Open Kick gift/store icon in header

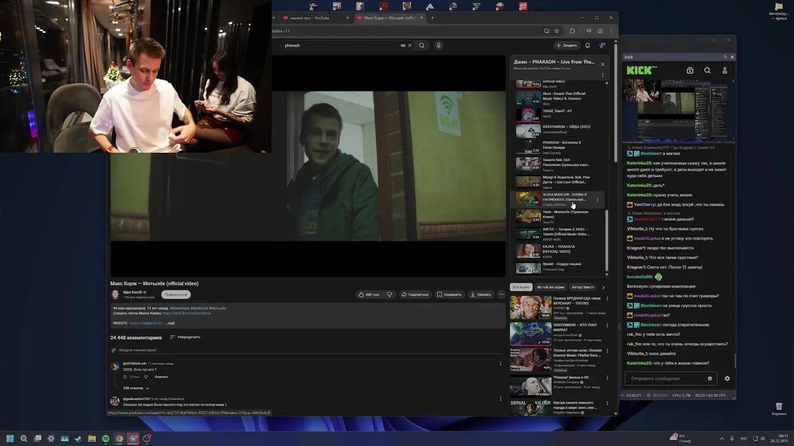pyautogui.click(x=690, y=71)
